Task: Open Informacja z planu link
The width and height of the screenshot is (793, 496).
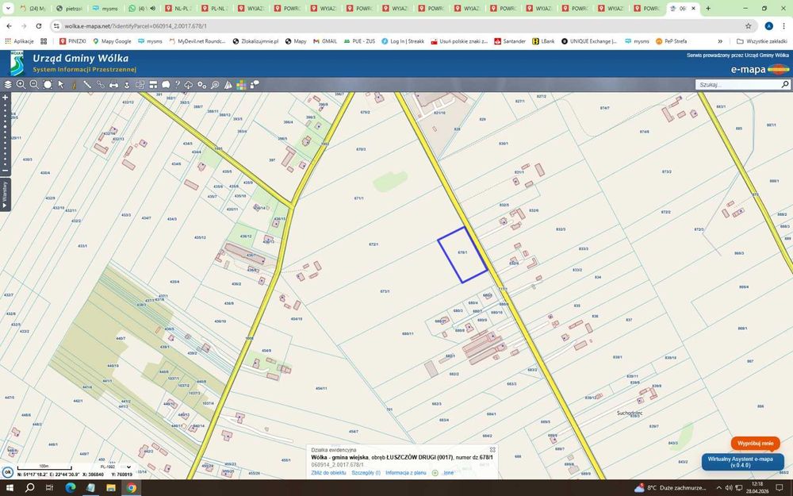Action: click(x=405, y=473)
